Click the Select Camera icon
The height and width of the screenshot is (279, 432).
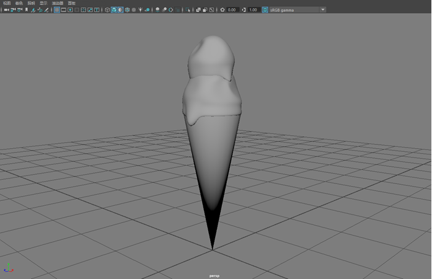click(x=7, y=10)
